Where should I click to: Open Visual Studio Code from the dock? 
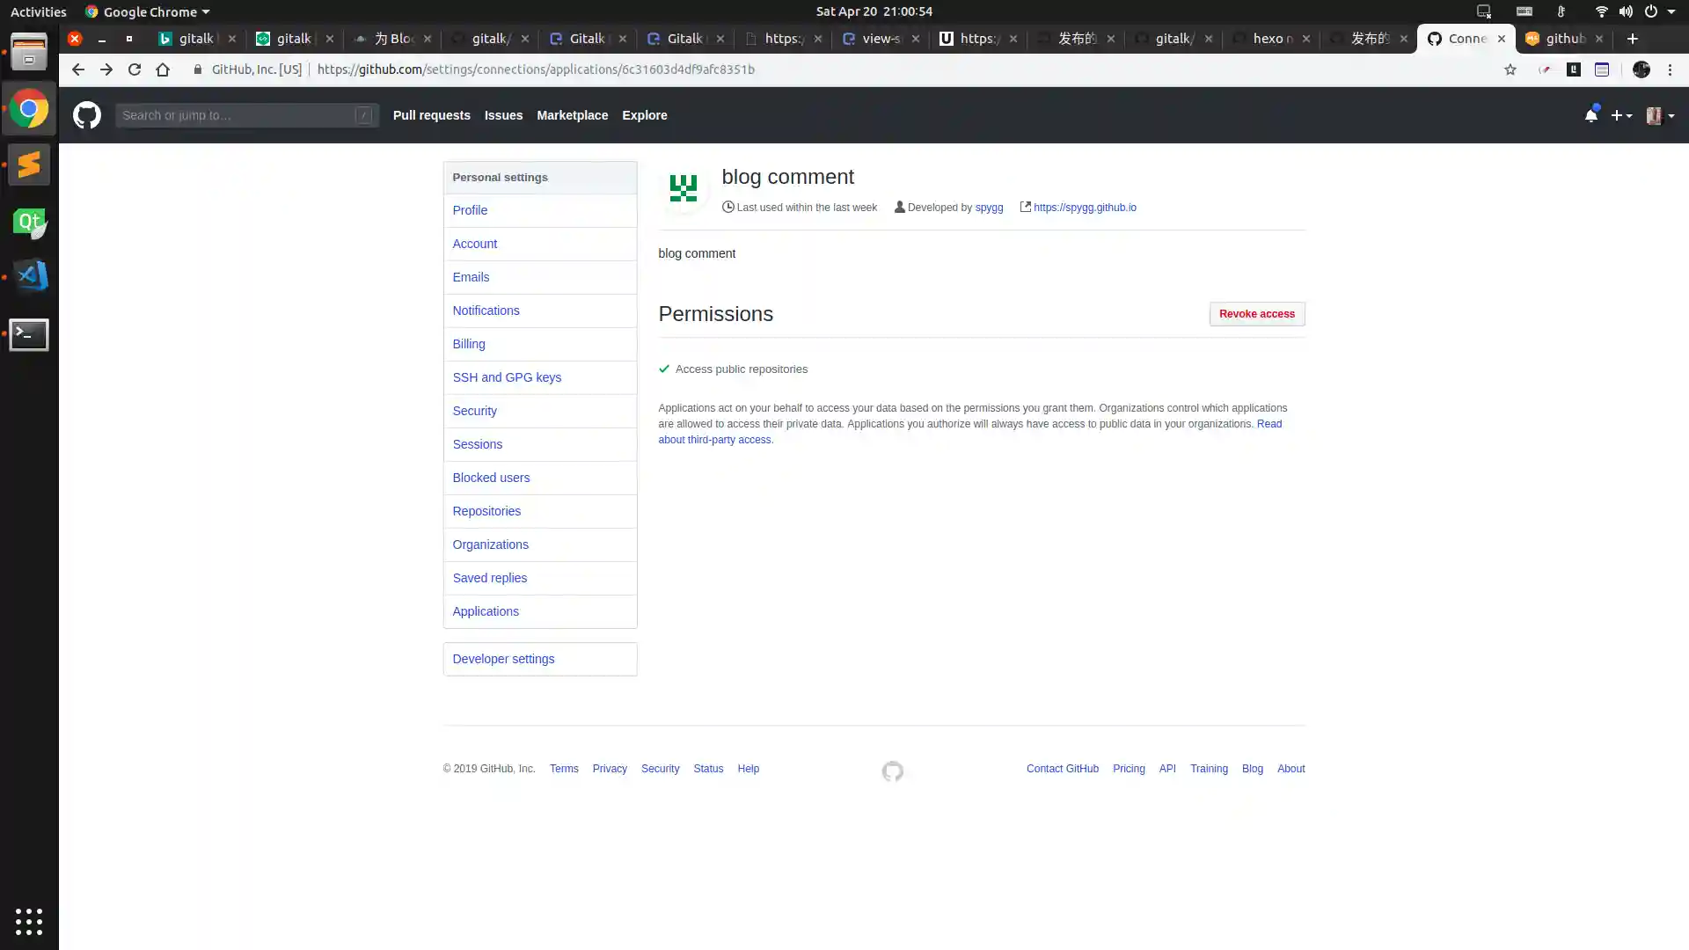pos(29,277)
